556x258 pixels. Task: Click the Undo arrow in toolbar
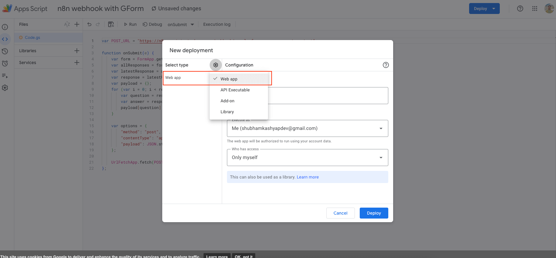[89, 24]
